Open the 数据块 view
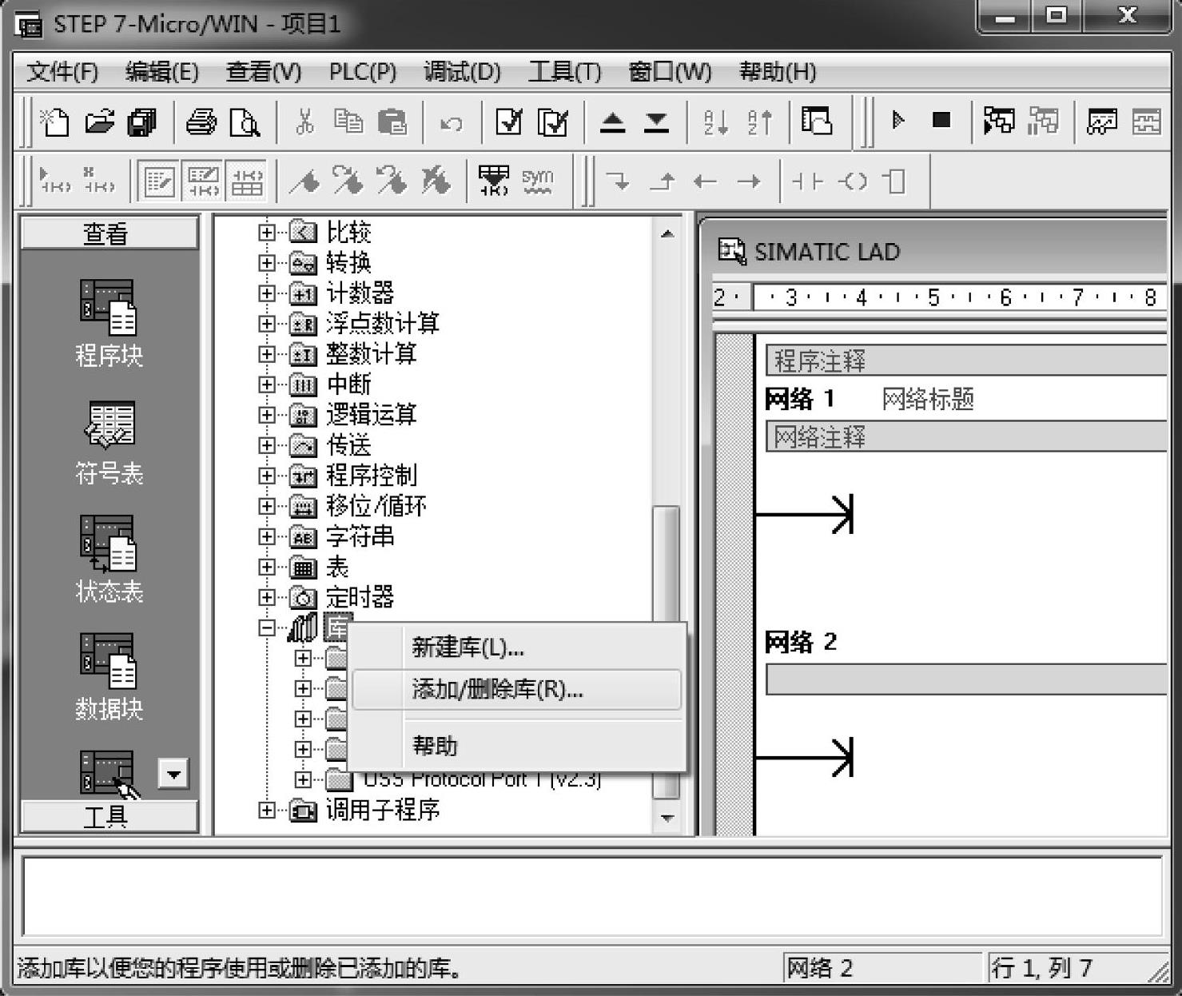Image resolution: width=1182 pixels, height=996 pixels. point(109,677)
